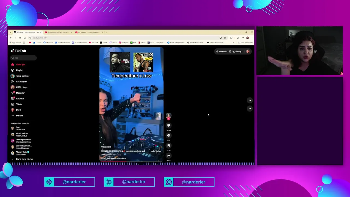Open Uygulamalar apps shortcut
Viewport: 350px width, 197px height.
[x=15, y=42]
